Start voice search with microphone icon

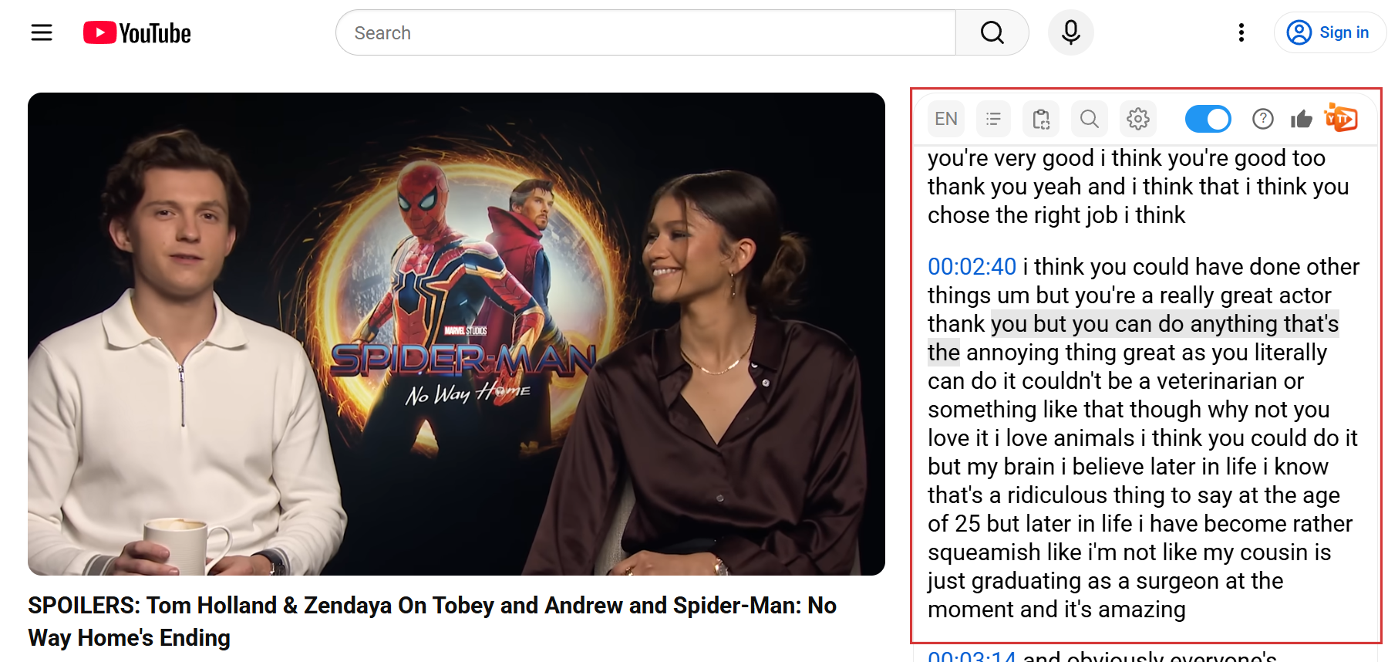coord(1070,32)
